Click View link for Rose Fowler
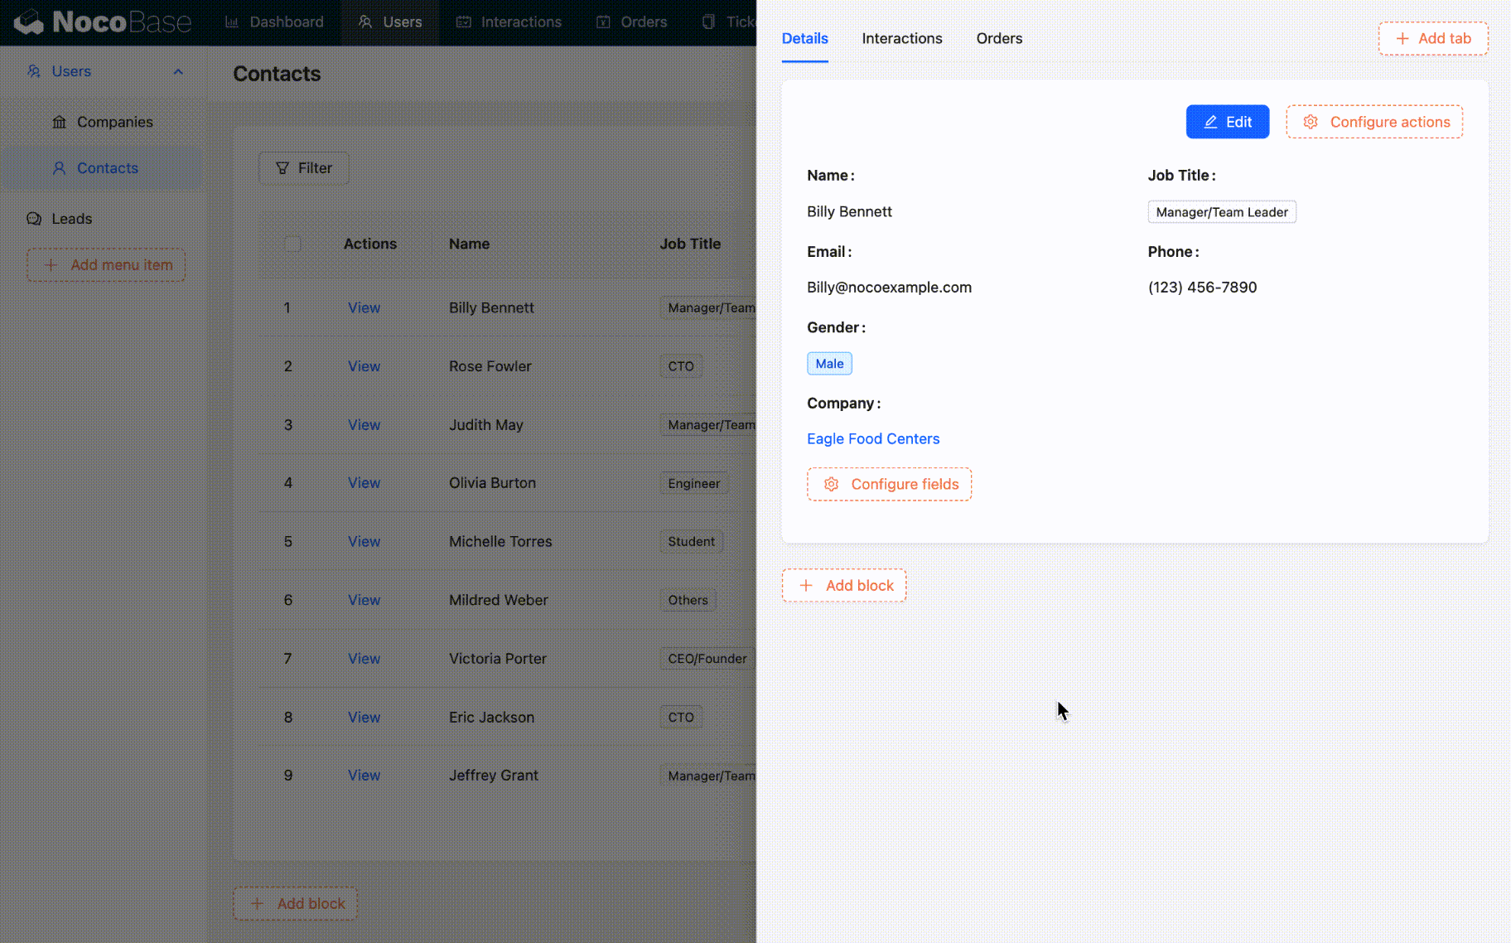The image size is (1511, 943). [364, 366]
